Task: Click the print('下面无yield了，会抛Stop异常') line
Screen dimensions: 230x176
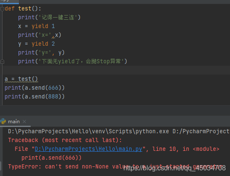Action: coord(73,61)
